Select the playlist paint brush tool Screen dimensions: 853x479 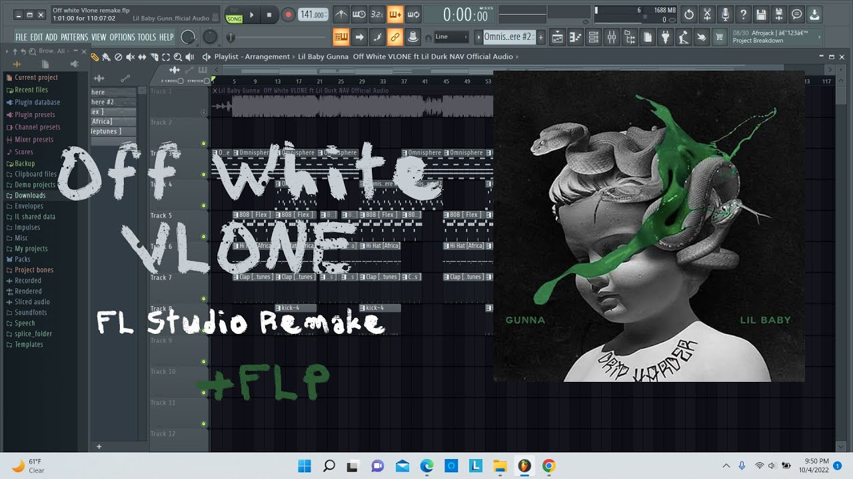(107, 57)
